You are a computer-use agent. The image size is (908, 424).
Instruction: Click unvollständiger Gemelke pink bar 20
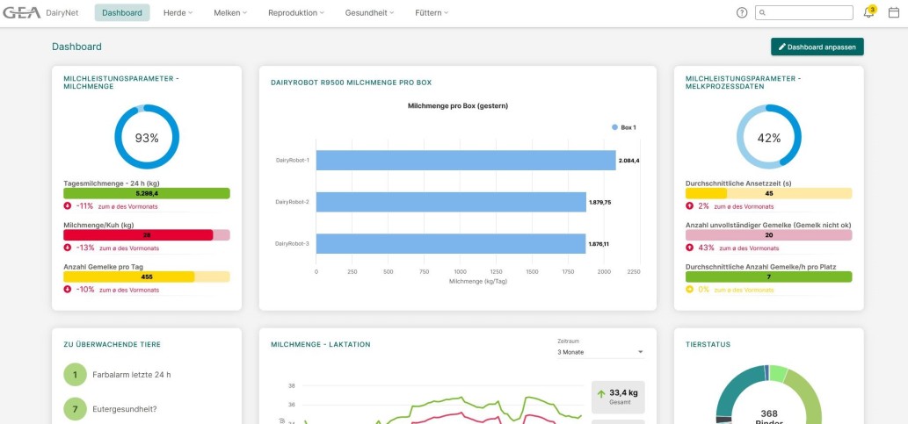pyautogui.click(x=768, y=235)
